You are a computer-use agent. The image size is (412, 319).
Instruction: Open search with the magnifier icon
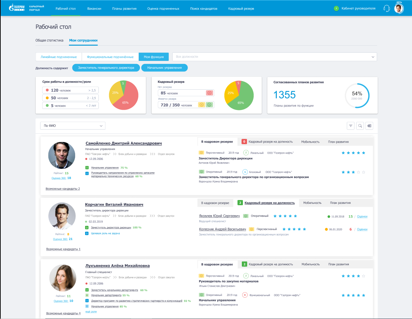tap(360, 126)
